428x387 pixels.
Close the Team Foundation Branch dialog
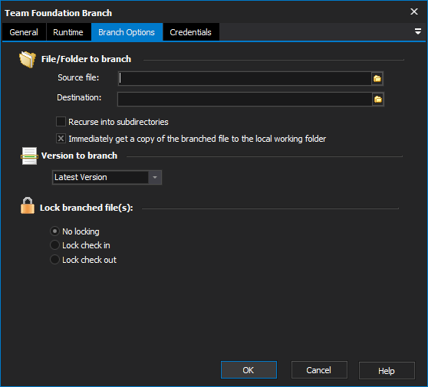(414, 11)
